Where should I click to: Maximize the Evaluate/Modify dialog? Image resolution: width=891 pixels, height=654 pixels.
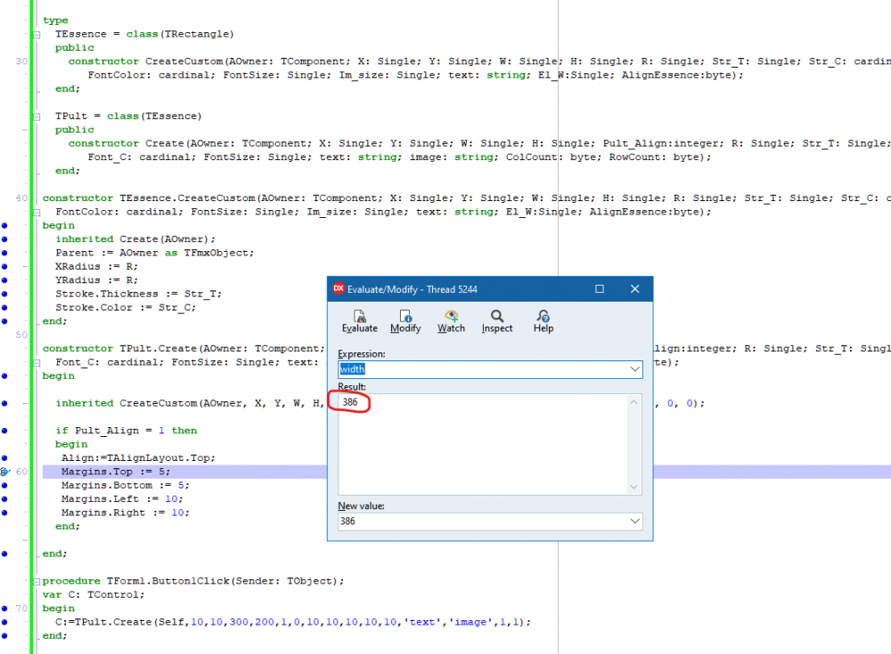click(600, 288)
